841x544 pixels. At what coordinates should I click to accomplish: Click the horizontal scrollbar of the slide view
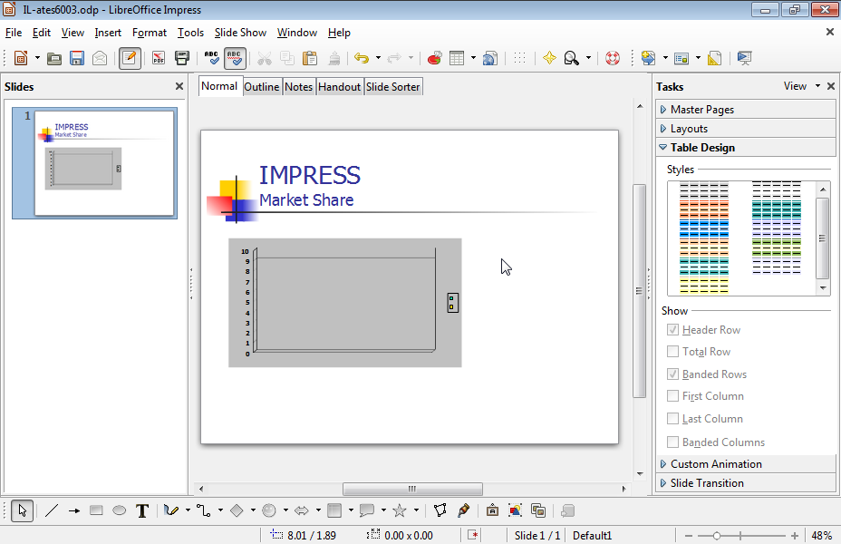pyautogui.click(x=412, y=489)
